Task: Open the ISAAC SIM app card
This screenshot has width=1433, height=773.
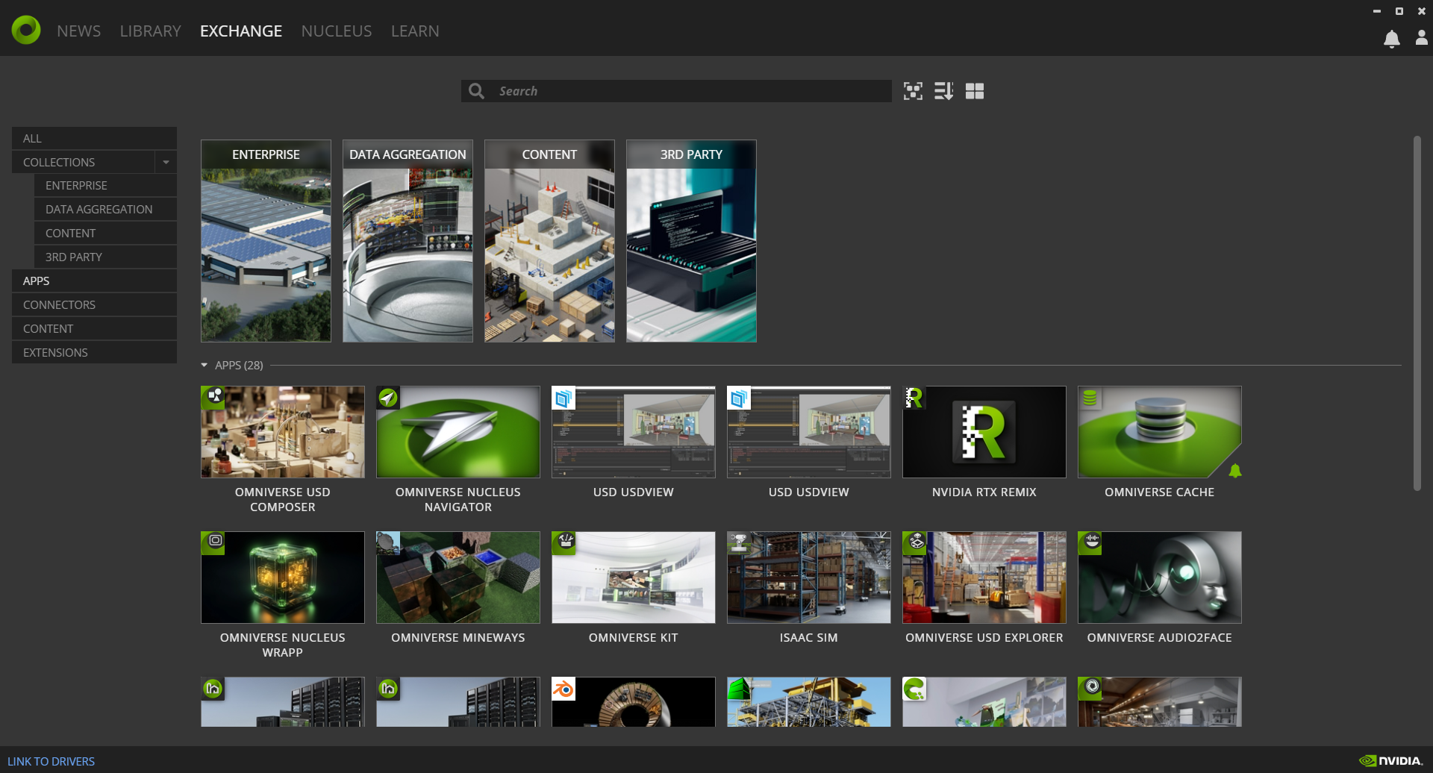Action: coord(808,577)
